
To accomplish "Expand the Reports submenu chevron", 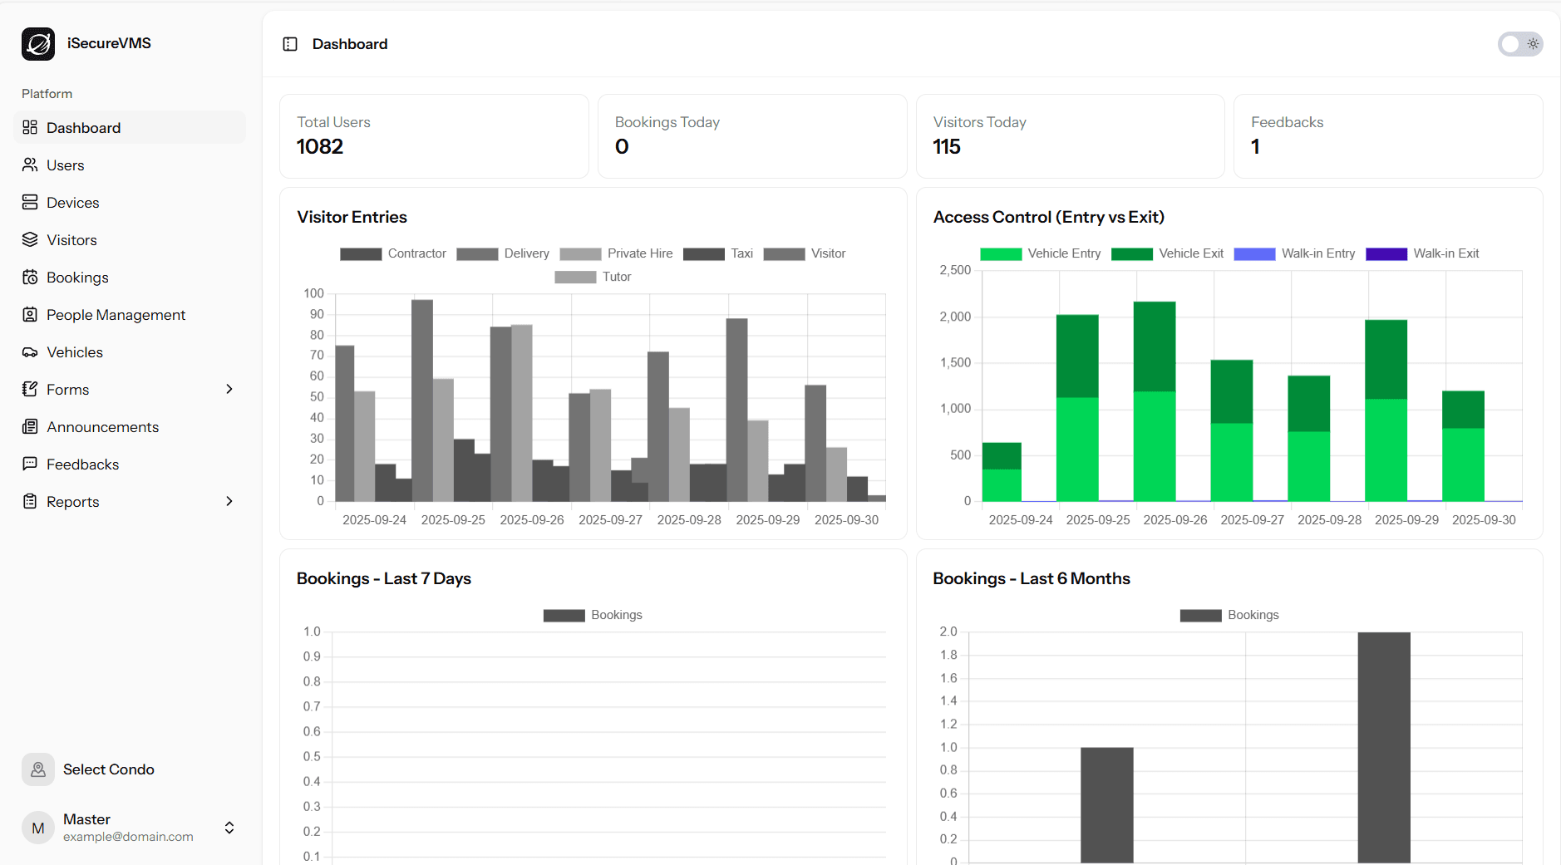I will (229, 502).
